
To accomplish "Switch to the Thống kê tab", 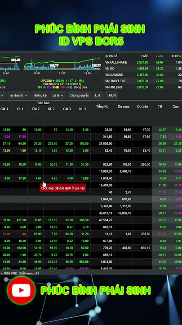I will [x=40, y=95].
